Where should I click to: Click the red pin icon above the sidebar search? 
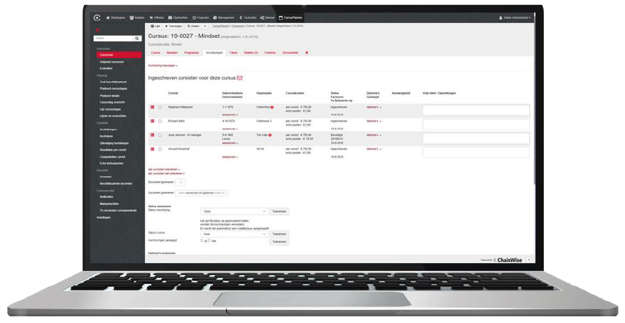[98, 30]
